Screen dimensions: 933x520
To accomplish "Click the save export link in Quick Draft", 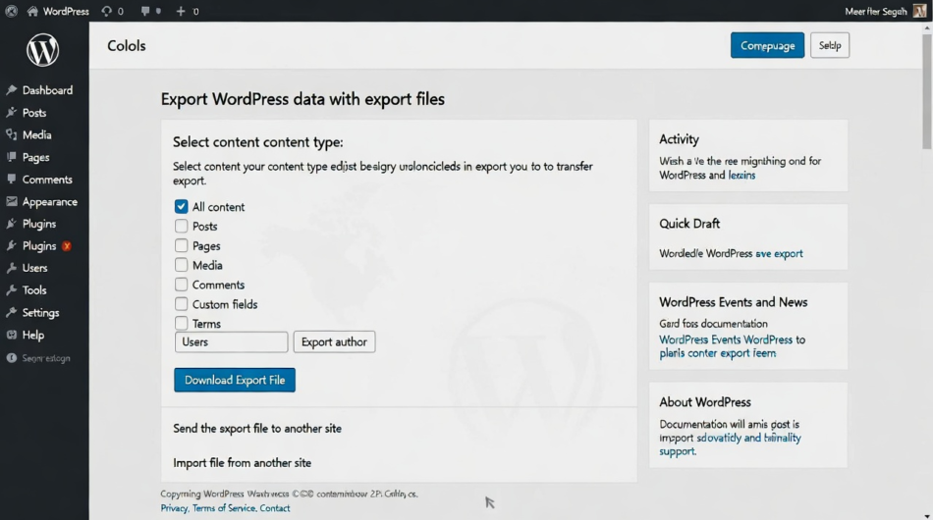I will (x=779, y=254).
